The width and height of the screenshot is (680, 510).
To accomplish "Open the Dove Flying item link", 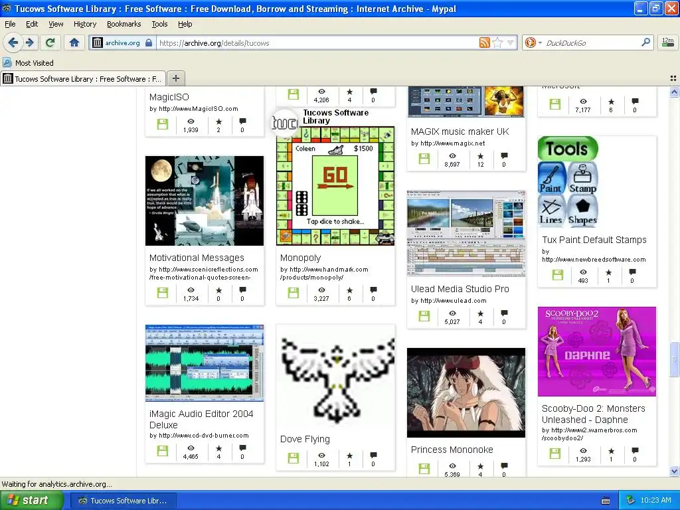I will (305, 439).
